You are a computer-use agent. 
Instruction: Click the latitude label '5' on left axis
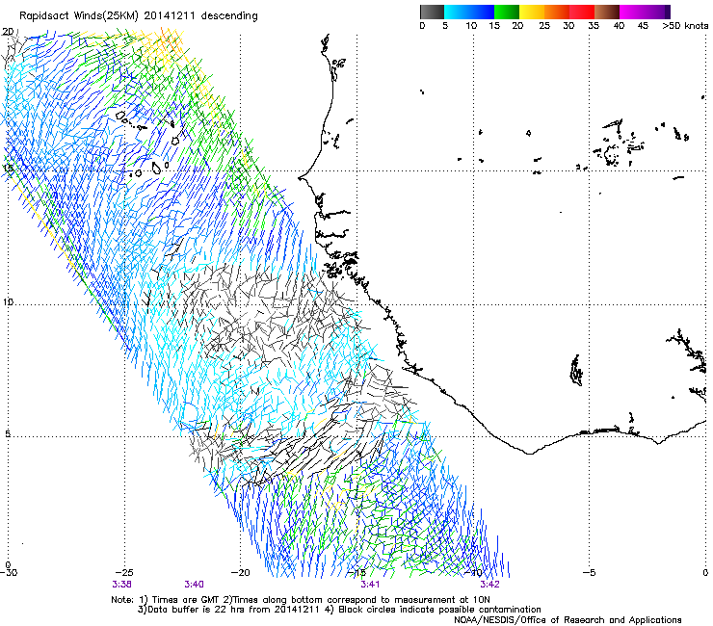8,434
